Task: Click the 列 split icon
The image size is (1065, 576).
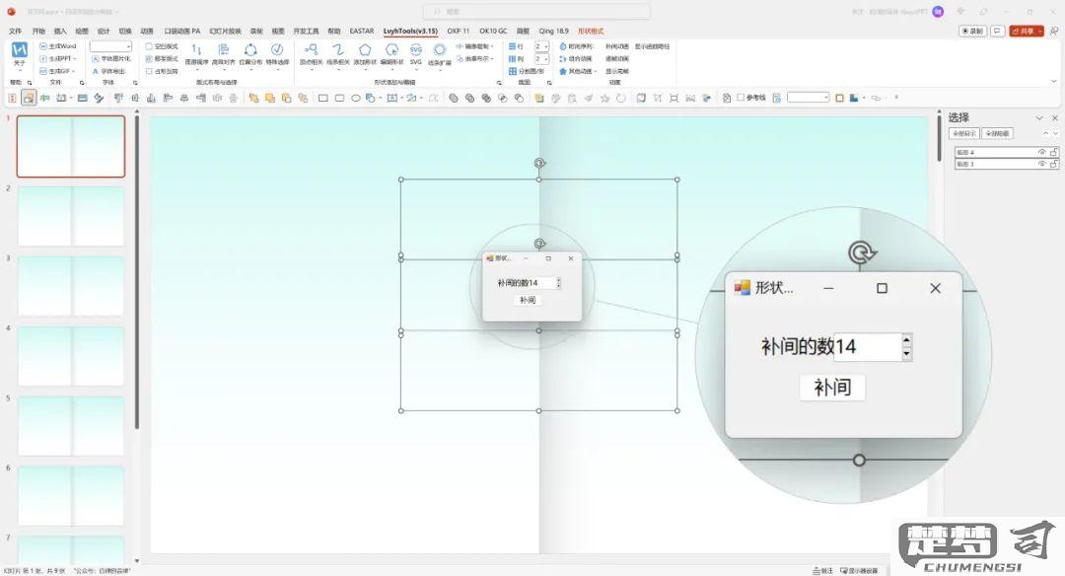Action: [513, 59]
